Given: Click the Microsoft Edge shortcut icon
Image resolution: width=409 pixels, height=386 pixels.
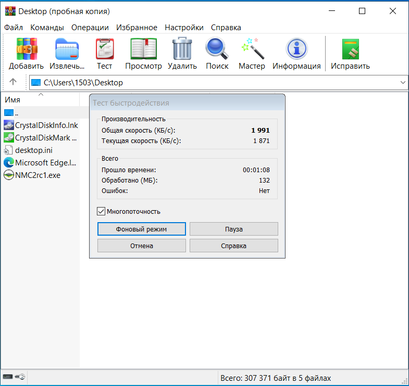Looking at the screenshot, I should [9, 162].
